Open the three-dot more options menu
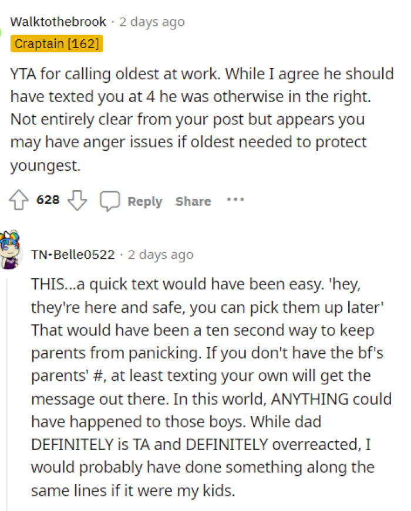 click(x=235, y=199)
